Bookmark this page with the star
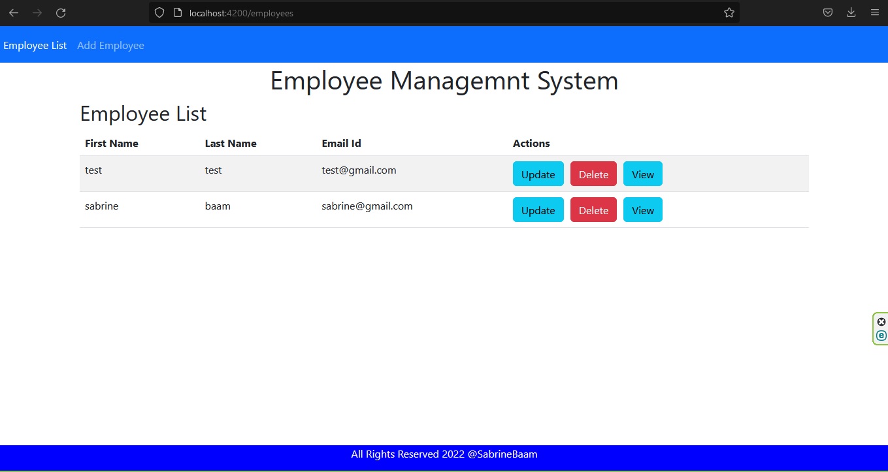The image size is (888, 472). (x=729, y=13)
